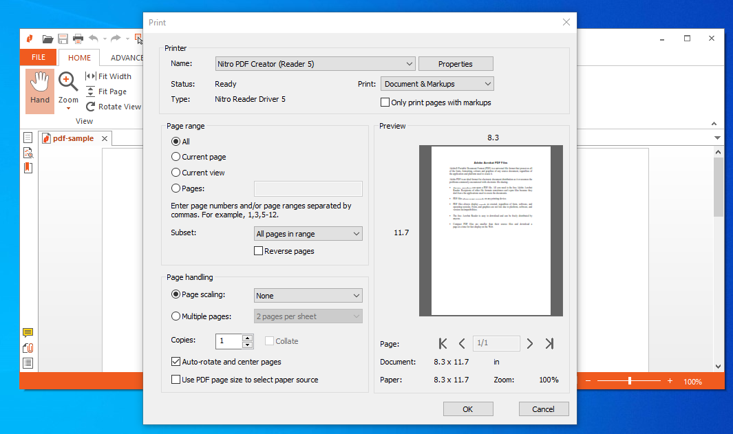Increase copies with the up stepper arrow
This screenshot has width=733, height=434.
248,337
